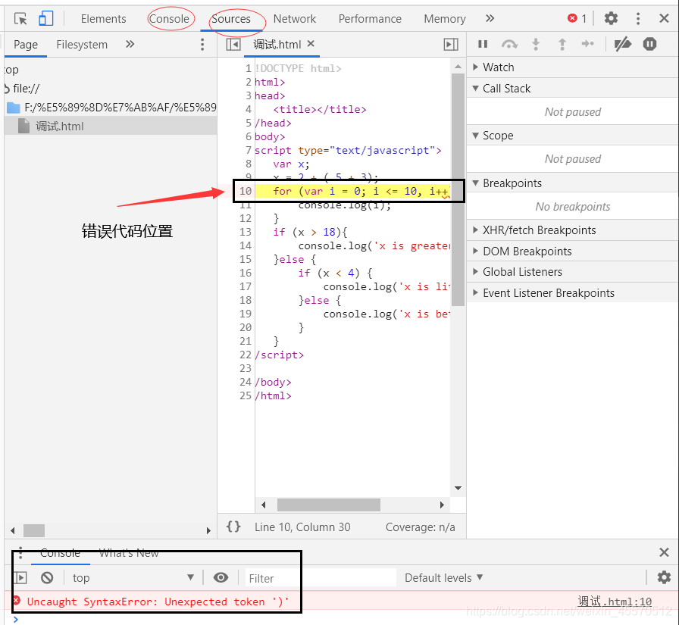The width and height of the screenshot is (679, 625).
Task: Step out of current function
Action: [562, 44]
